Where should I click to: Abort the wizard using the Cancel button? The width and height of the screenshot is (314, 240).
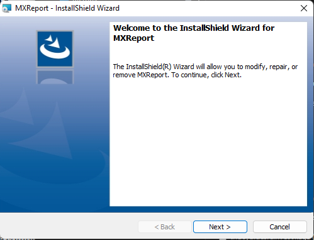[279, 227]
